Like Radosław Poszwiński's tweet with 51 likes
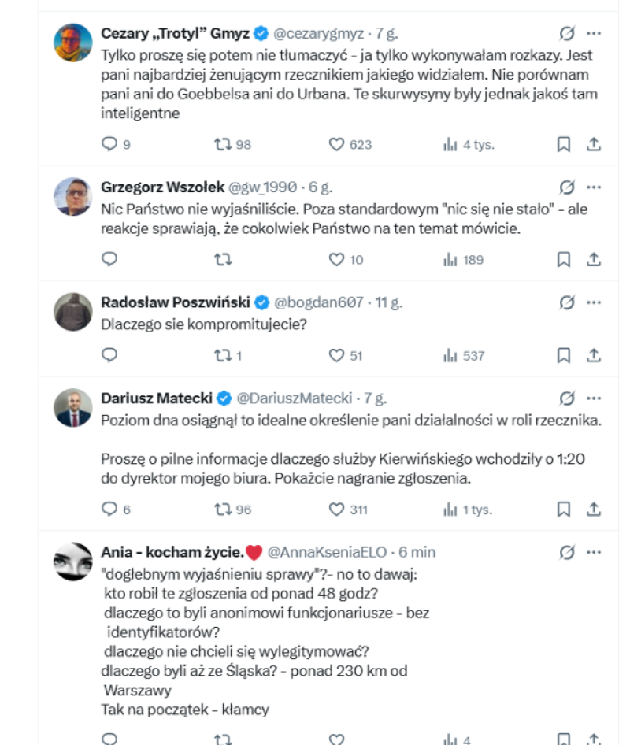This screenshot has width=630, height=745. (336, 355)
